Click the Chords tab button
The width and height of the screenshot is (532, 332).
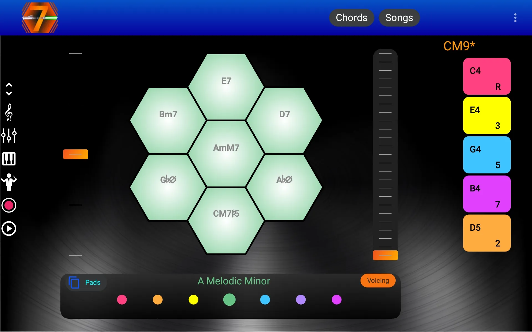[x=351, y=18]
